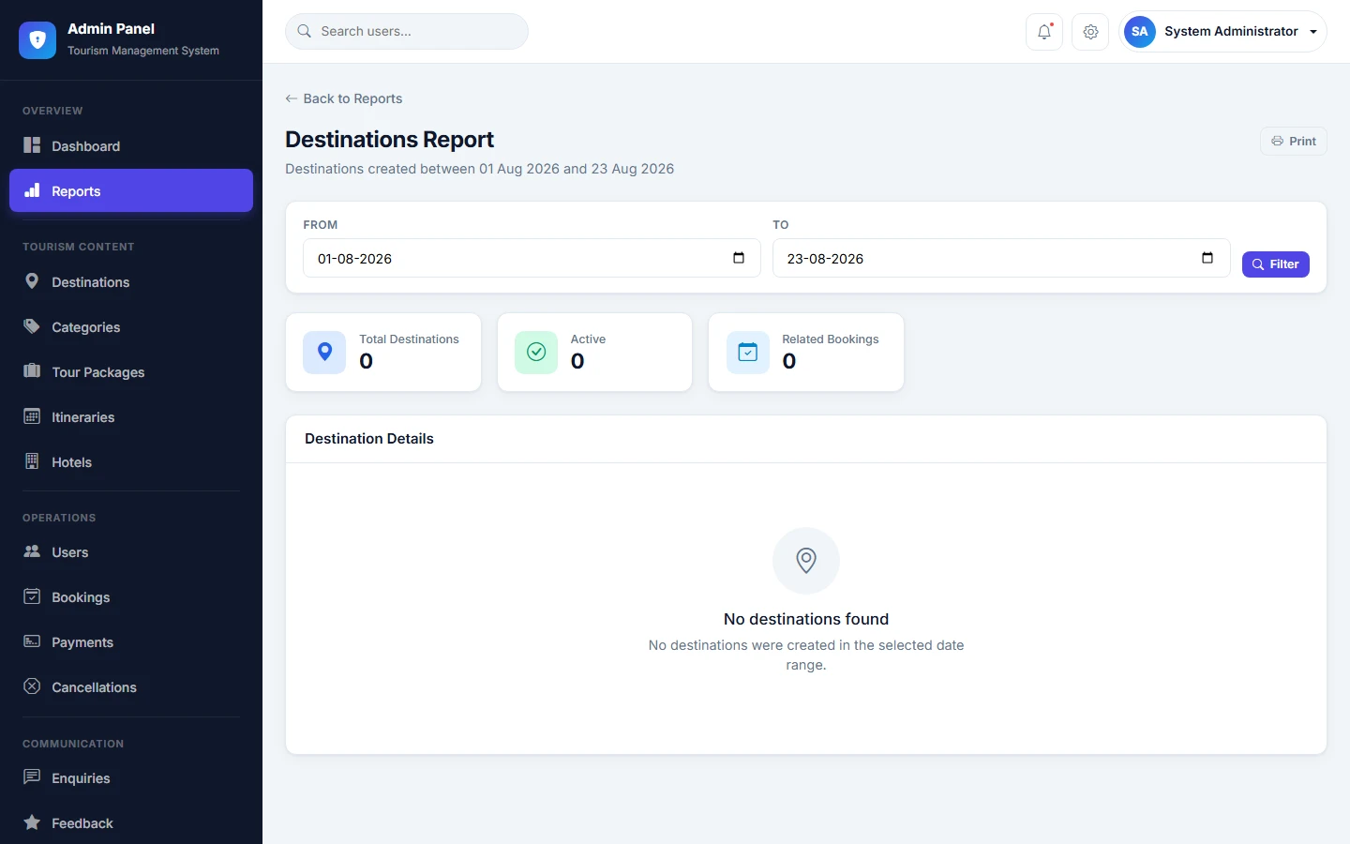This screenshot has height=844, width=1350.
Task: Open the Itineraries menu item
Action: (131, 417)
